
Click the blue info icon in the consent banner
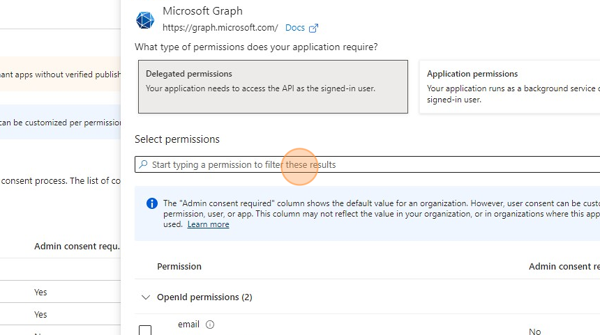[x=152, y=203]
